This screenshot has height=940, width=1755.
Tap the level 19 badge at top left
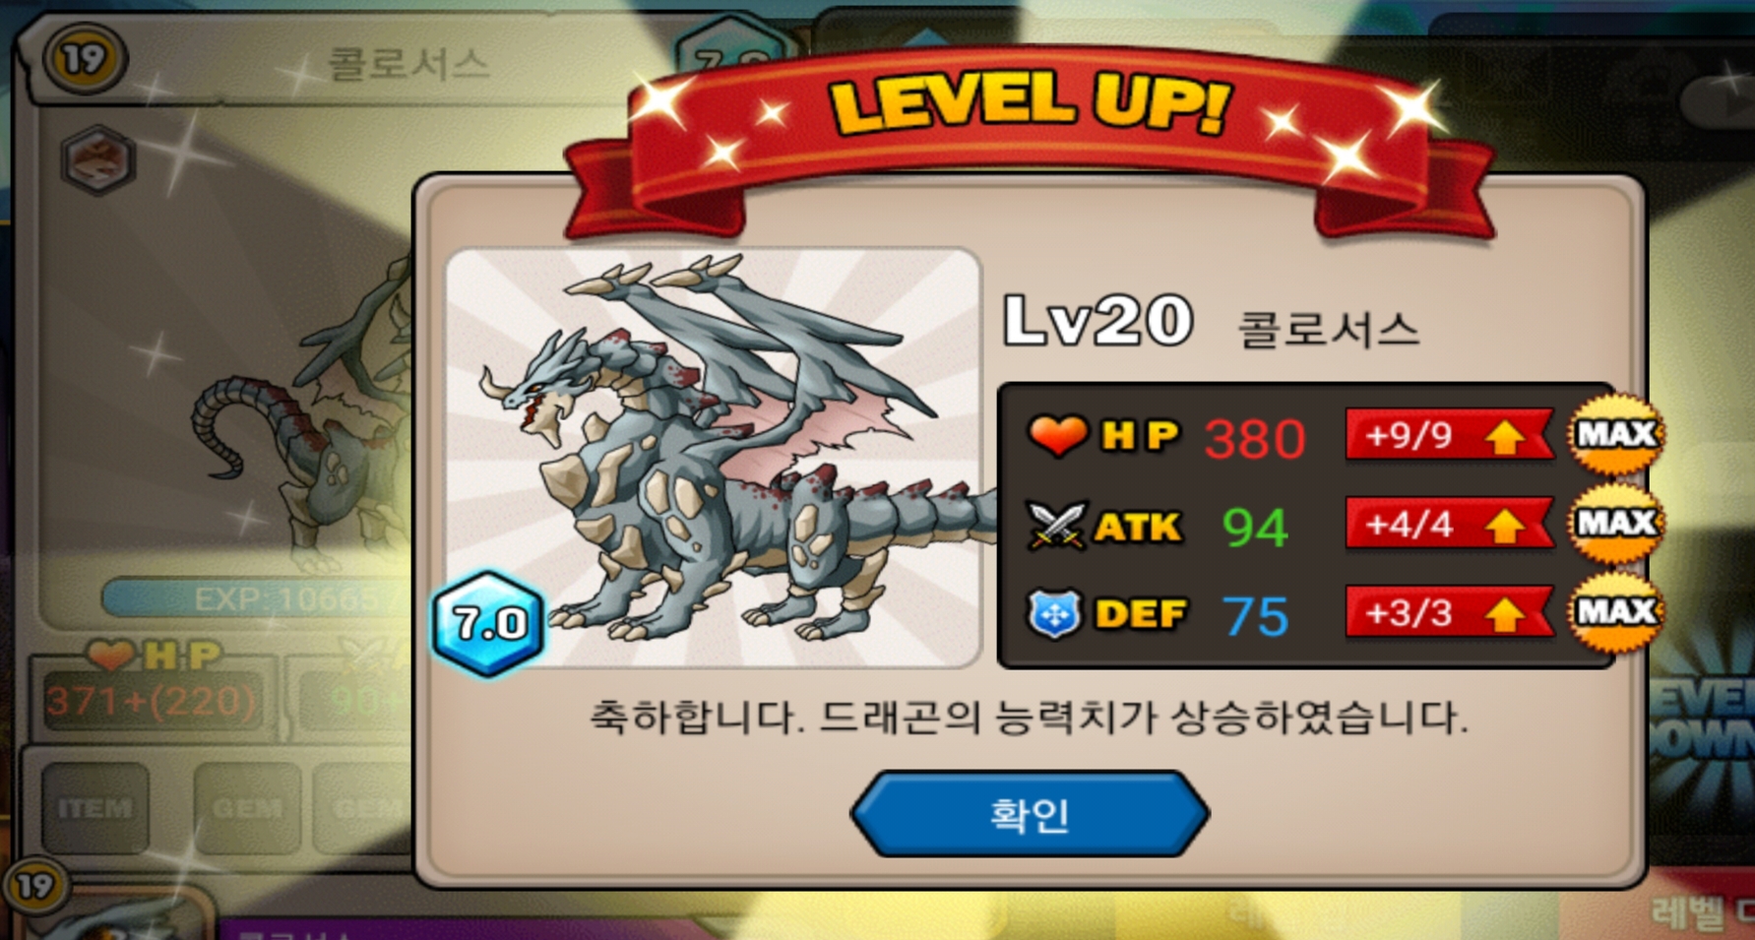tap(85, 59)
